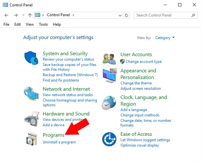Screen dimensions: 202x164
Task: Open System and Security category
Action: point(65,54)
